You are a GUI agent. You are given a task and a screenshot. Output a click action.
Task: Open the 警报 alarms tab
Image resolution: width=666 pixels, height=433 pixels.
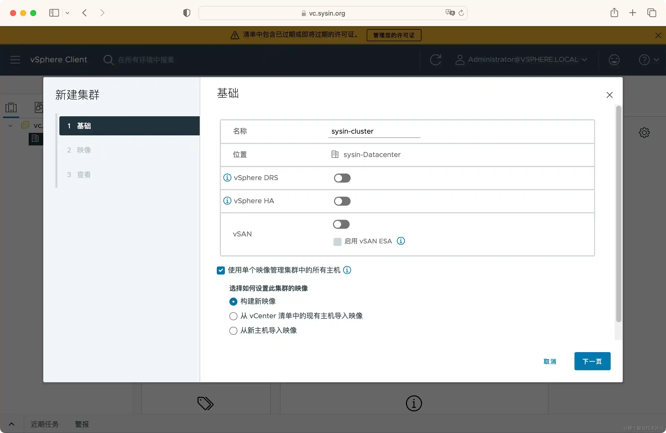coord(82,424)
